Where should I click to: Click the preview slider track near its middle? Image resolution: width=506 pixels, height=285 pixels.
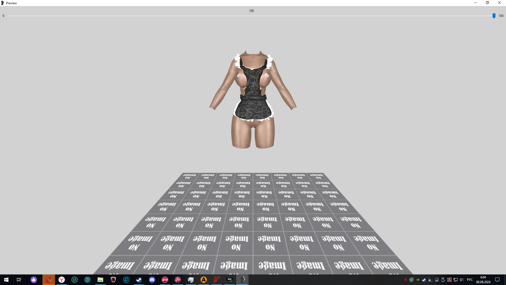(x=250, y=16)
